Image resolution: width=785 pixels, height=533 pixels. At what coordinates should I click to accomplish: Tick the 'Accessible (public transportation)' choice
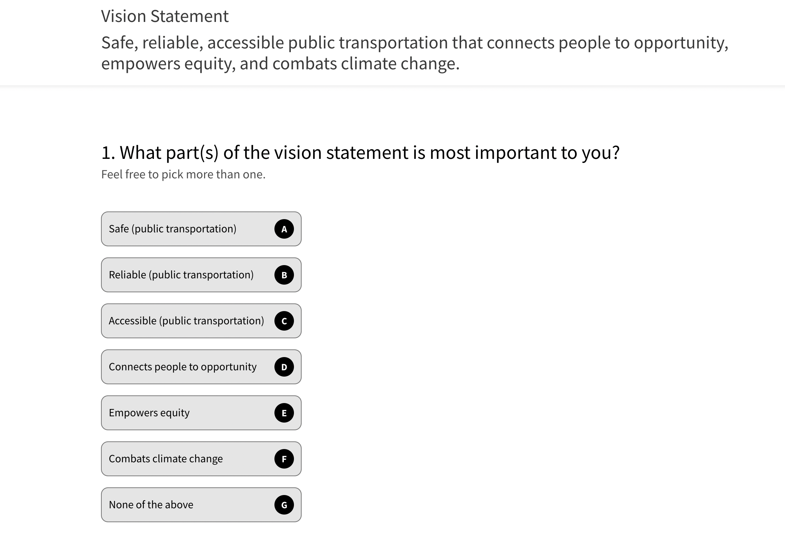pos(186,321)
